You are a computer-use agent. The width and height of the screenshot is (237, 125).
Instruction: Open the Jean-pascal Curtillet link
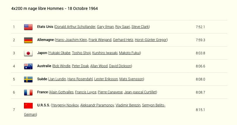click(x=140, y=92)
